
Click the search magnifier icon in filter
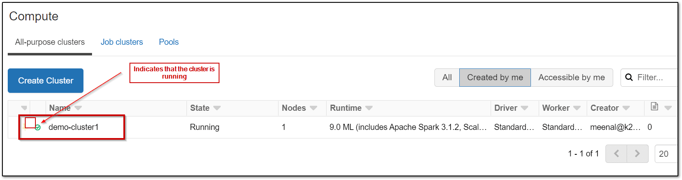(x=629, y=77)
